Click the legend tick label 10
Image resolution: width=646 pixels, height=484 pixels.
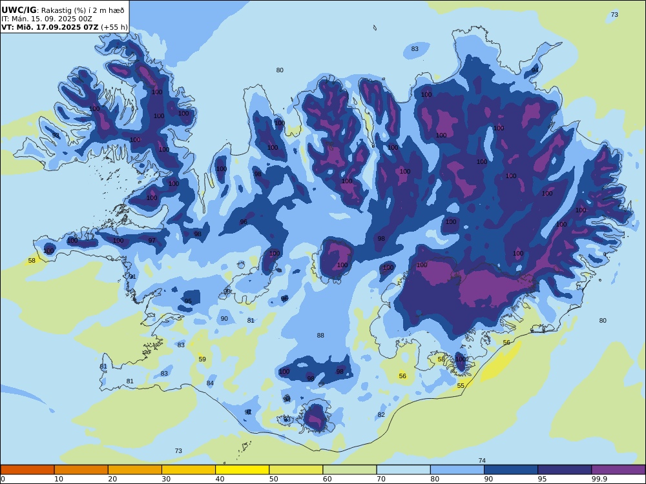click(59, 479)
